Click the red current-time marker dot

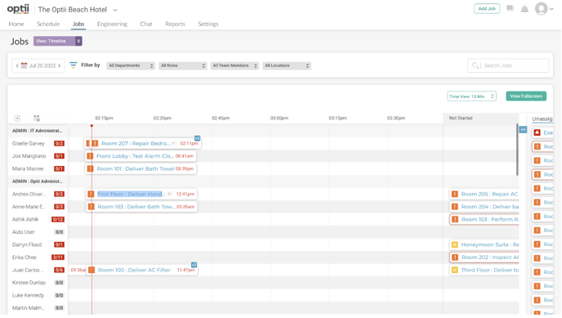pyautogui.click(x=91, y=125)
